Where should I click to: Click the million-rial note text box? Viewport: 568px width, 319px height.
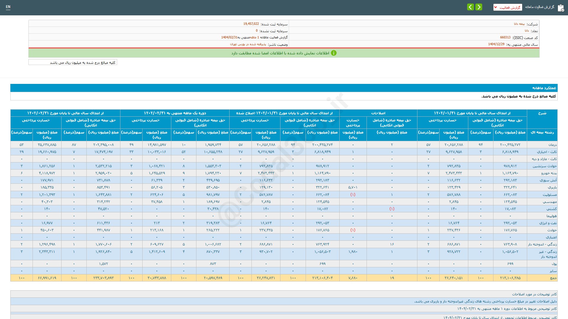73,62
